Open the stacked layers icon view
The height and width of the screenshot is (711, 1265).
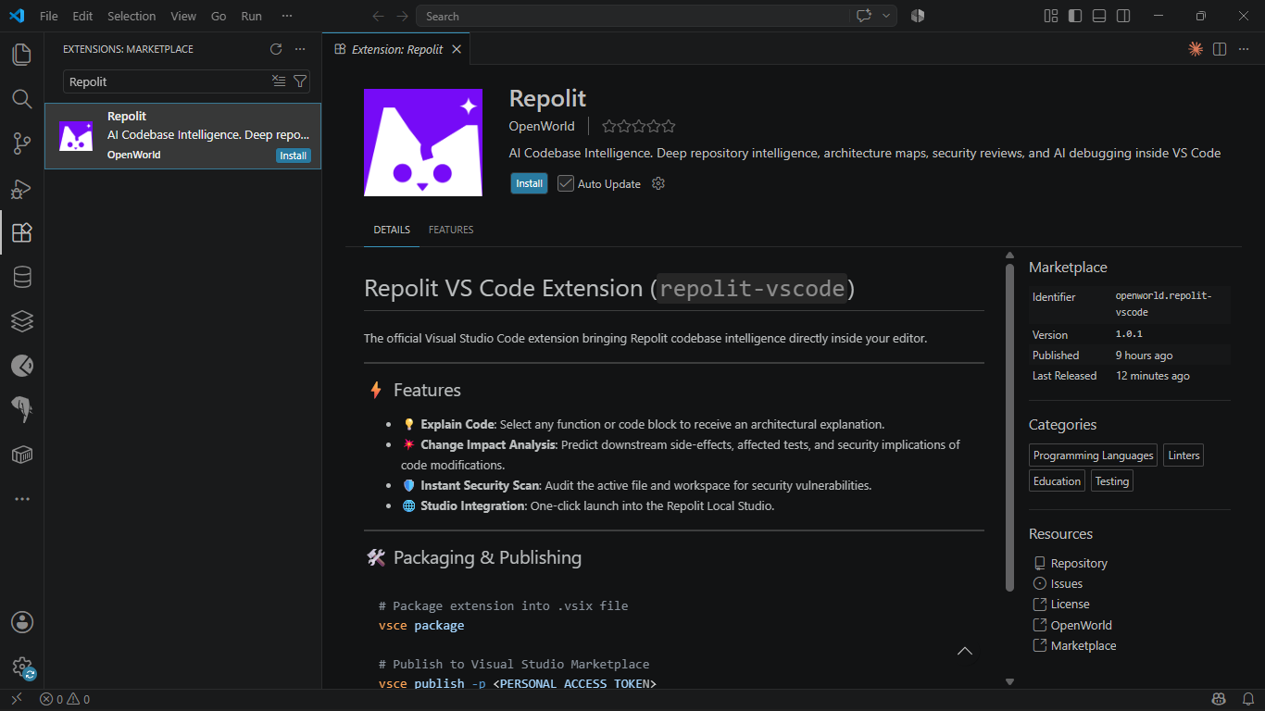21,321
